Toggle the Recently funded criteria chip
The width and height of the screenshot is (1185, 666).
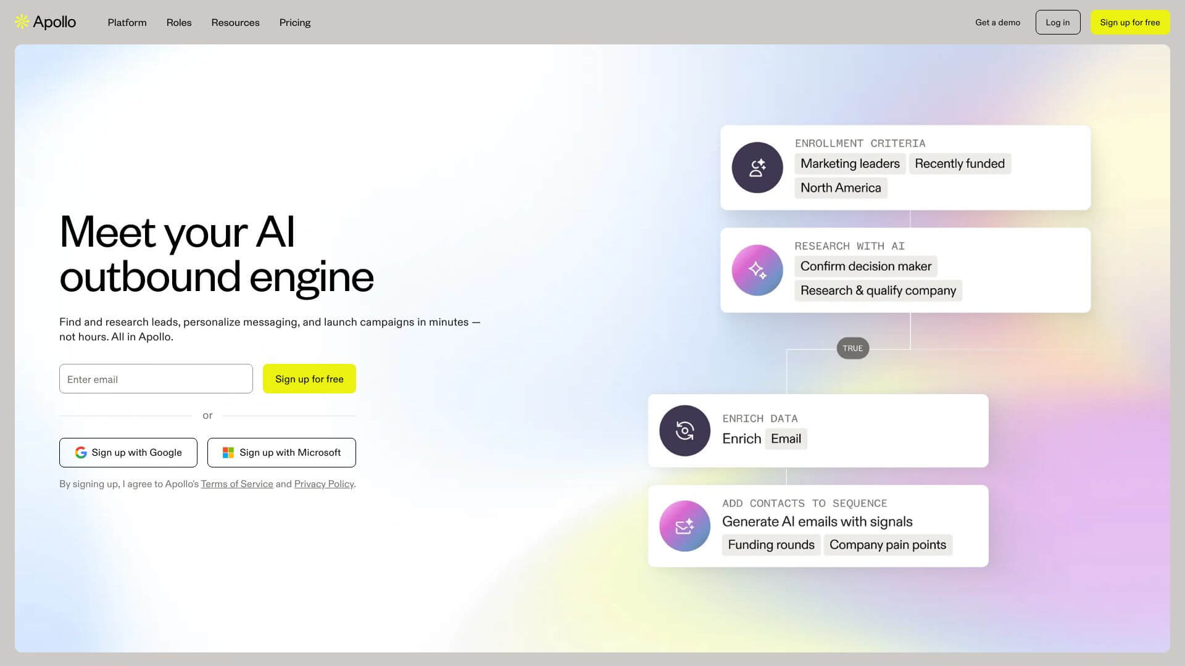[x=960, y=163]
